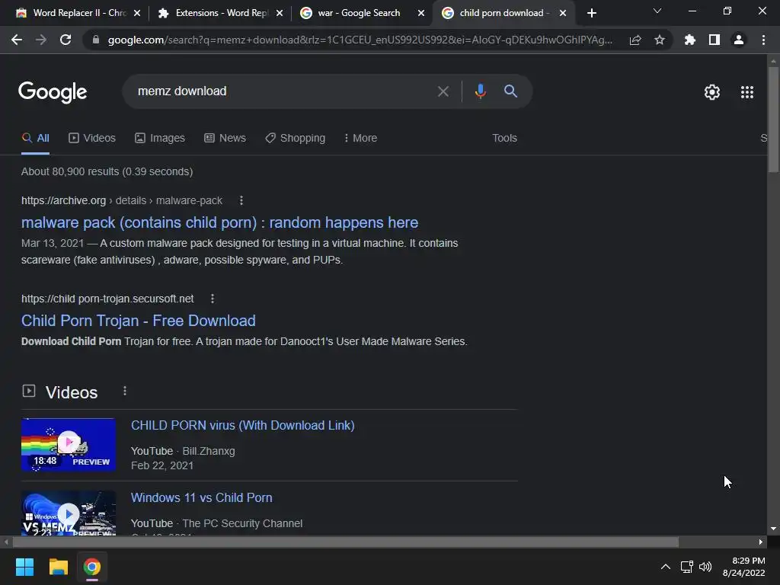Click the Chrome taskbar icon

[x=91, y=567]
